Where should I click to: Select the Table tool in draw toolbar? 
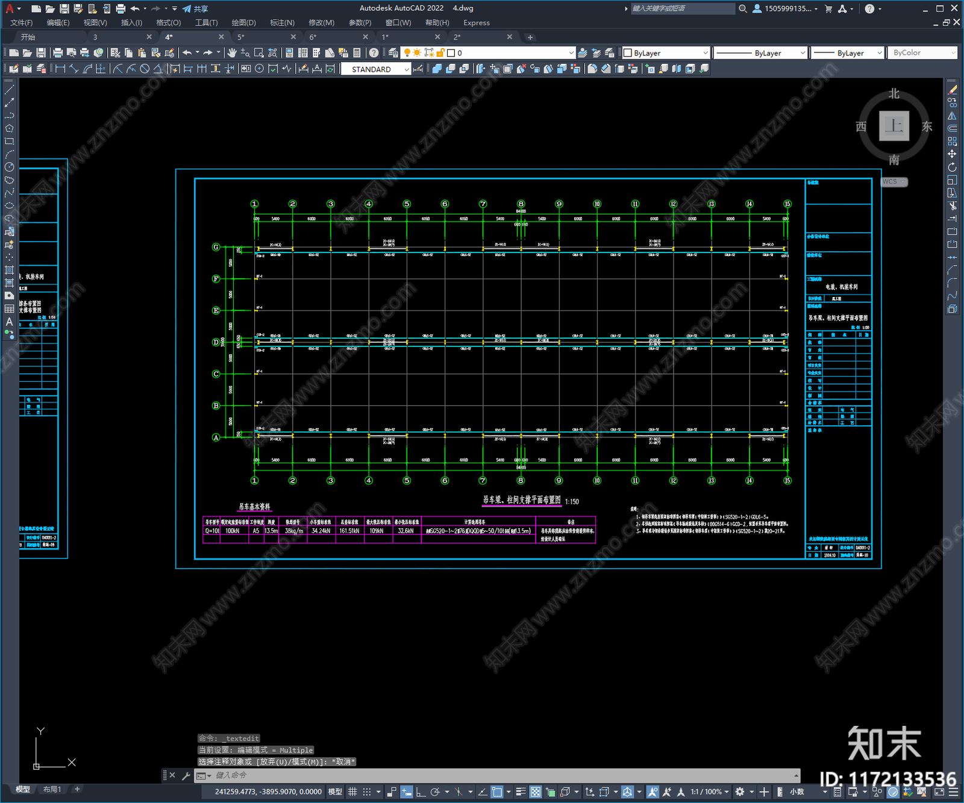pos(9,308)
